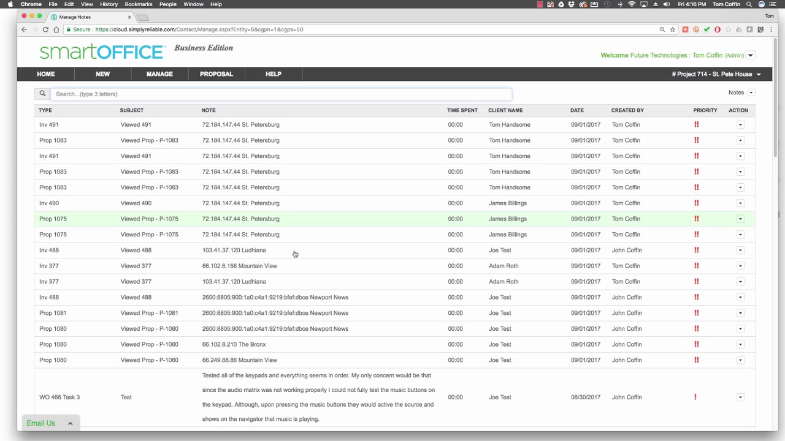This screenshot has height=441, width=785.
Task: Open the HELP navigation menu
Action: [274, 74]
